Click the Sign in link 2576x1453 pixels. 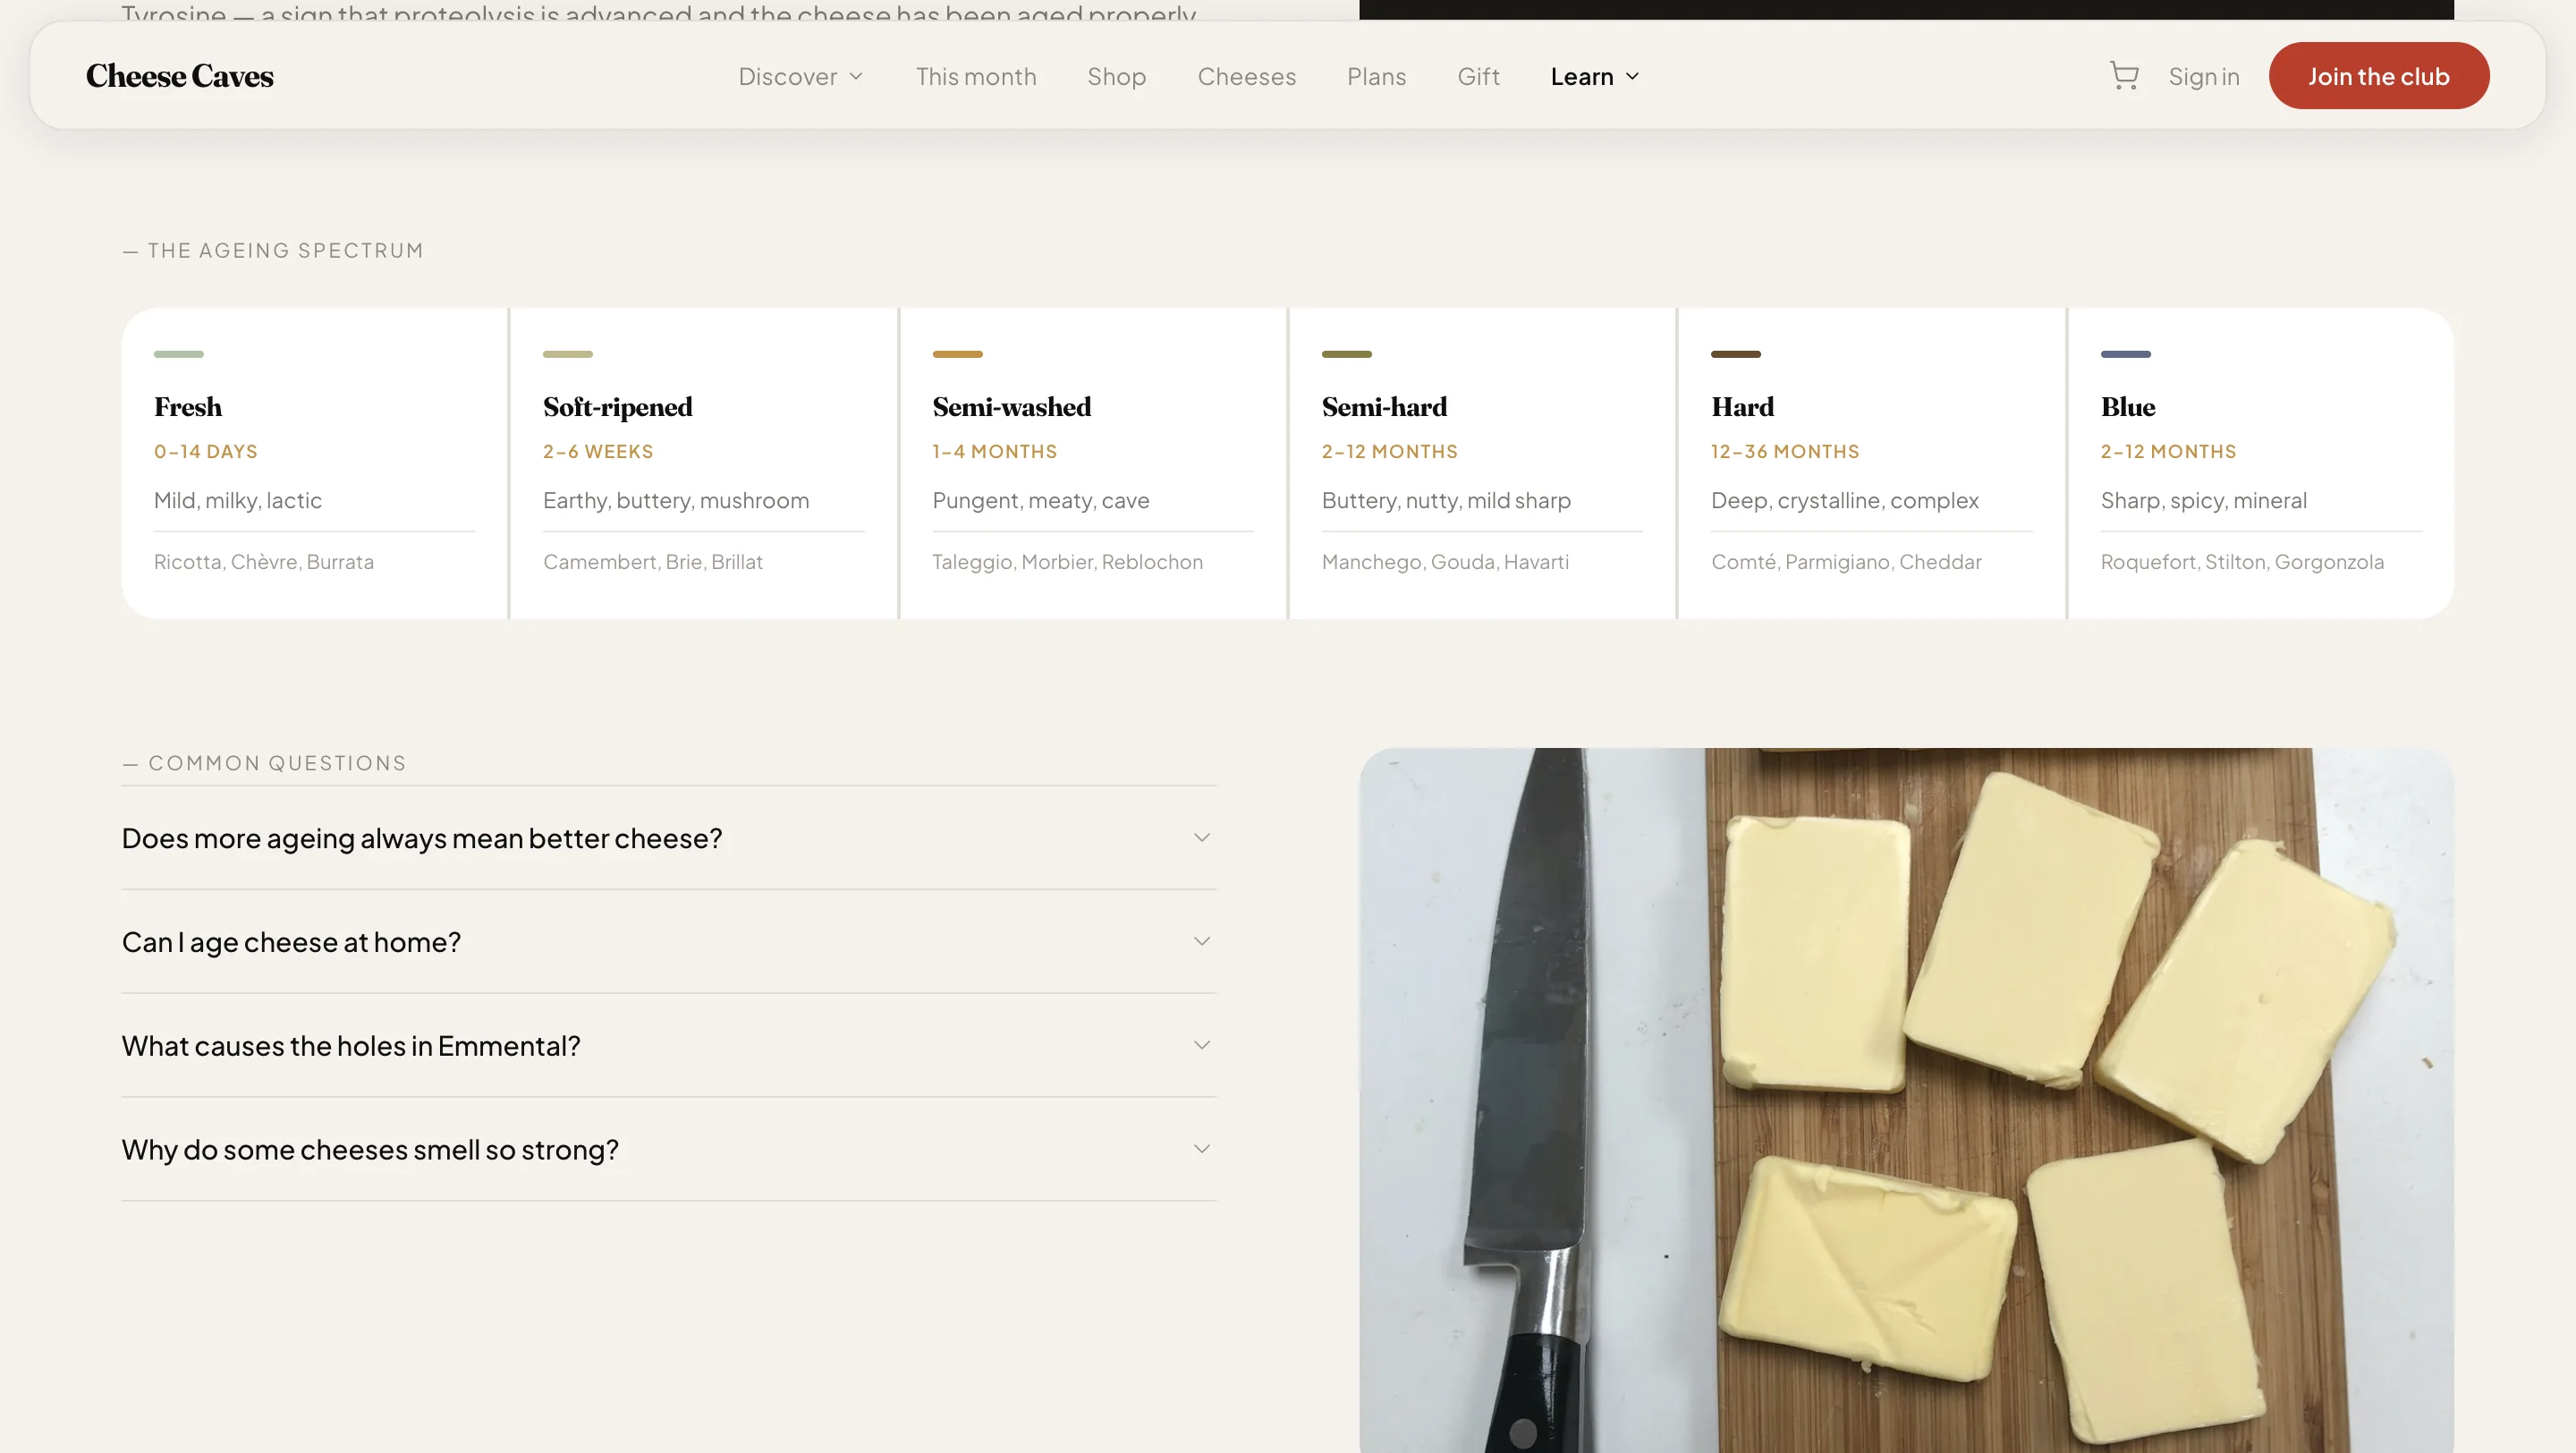coord(2204,76)
